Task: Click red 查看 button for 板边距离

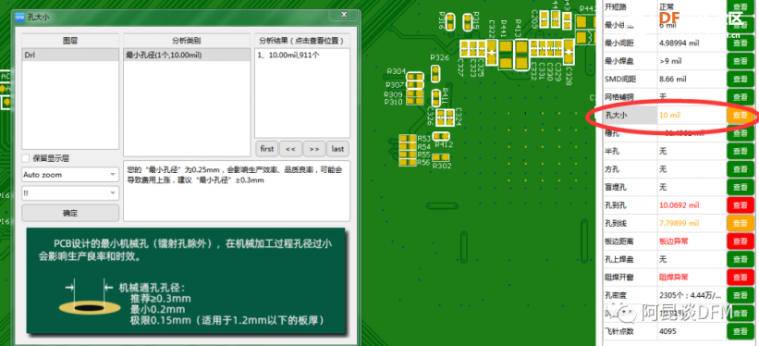Action: [x=741, y=241]
